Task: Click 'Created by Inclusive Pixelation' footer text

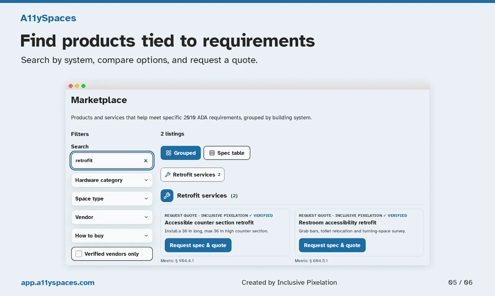Action: (289, 282)
